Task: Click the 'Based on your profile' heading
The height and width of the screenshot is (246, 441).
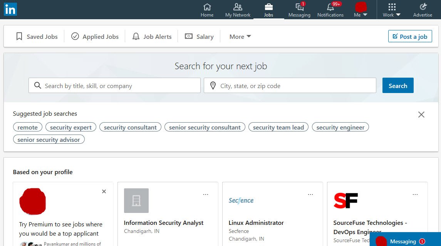Action: click(x=43, y=172)
